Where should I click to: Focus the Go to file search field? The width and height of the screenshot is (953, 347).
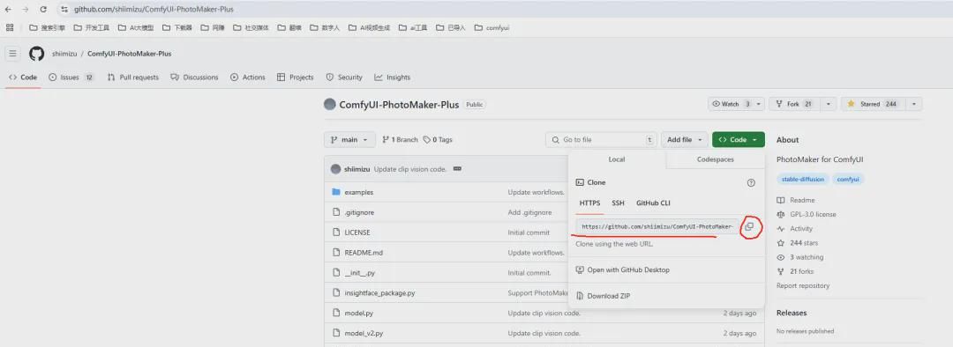(601, 139)
